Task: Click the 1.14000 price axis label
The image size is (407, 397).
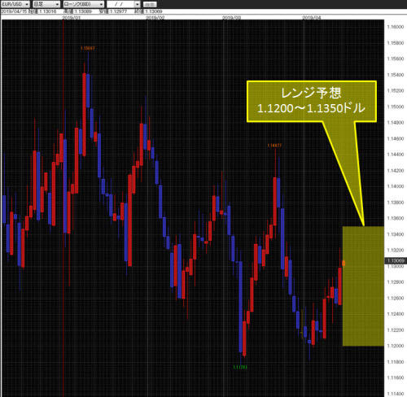Action: (x=396, y=186)
